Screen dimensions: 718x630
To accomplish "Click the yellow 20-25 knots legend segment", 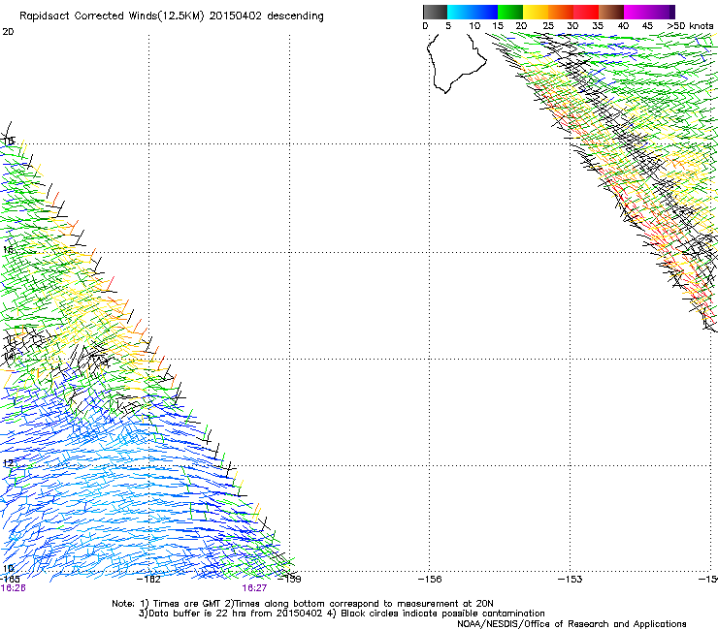I will [536, 12].
